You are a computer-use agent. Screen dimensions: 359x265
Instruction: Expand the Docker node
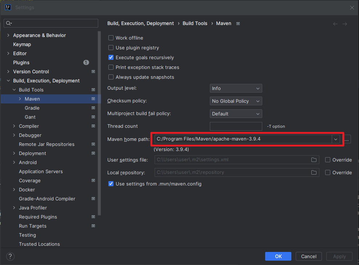click(14, 189)
